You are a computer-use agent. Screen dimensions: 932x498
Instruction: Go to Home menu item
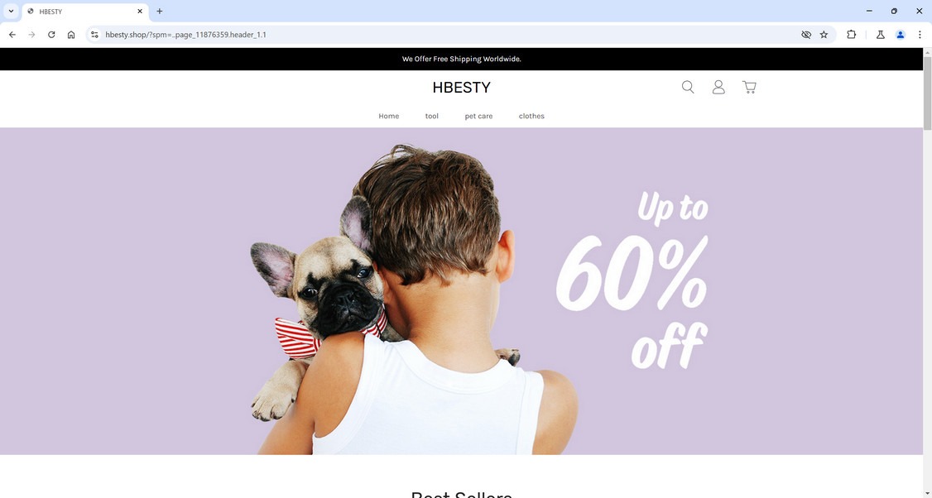coord(389,116)
